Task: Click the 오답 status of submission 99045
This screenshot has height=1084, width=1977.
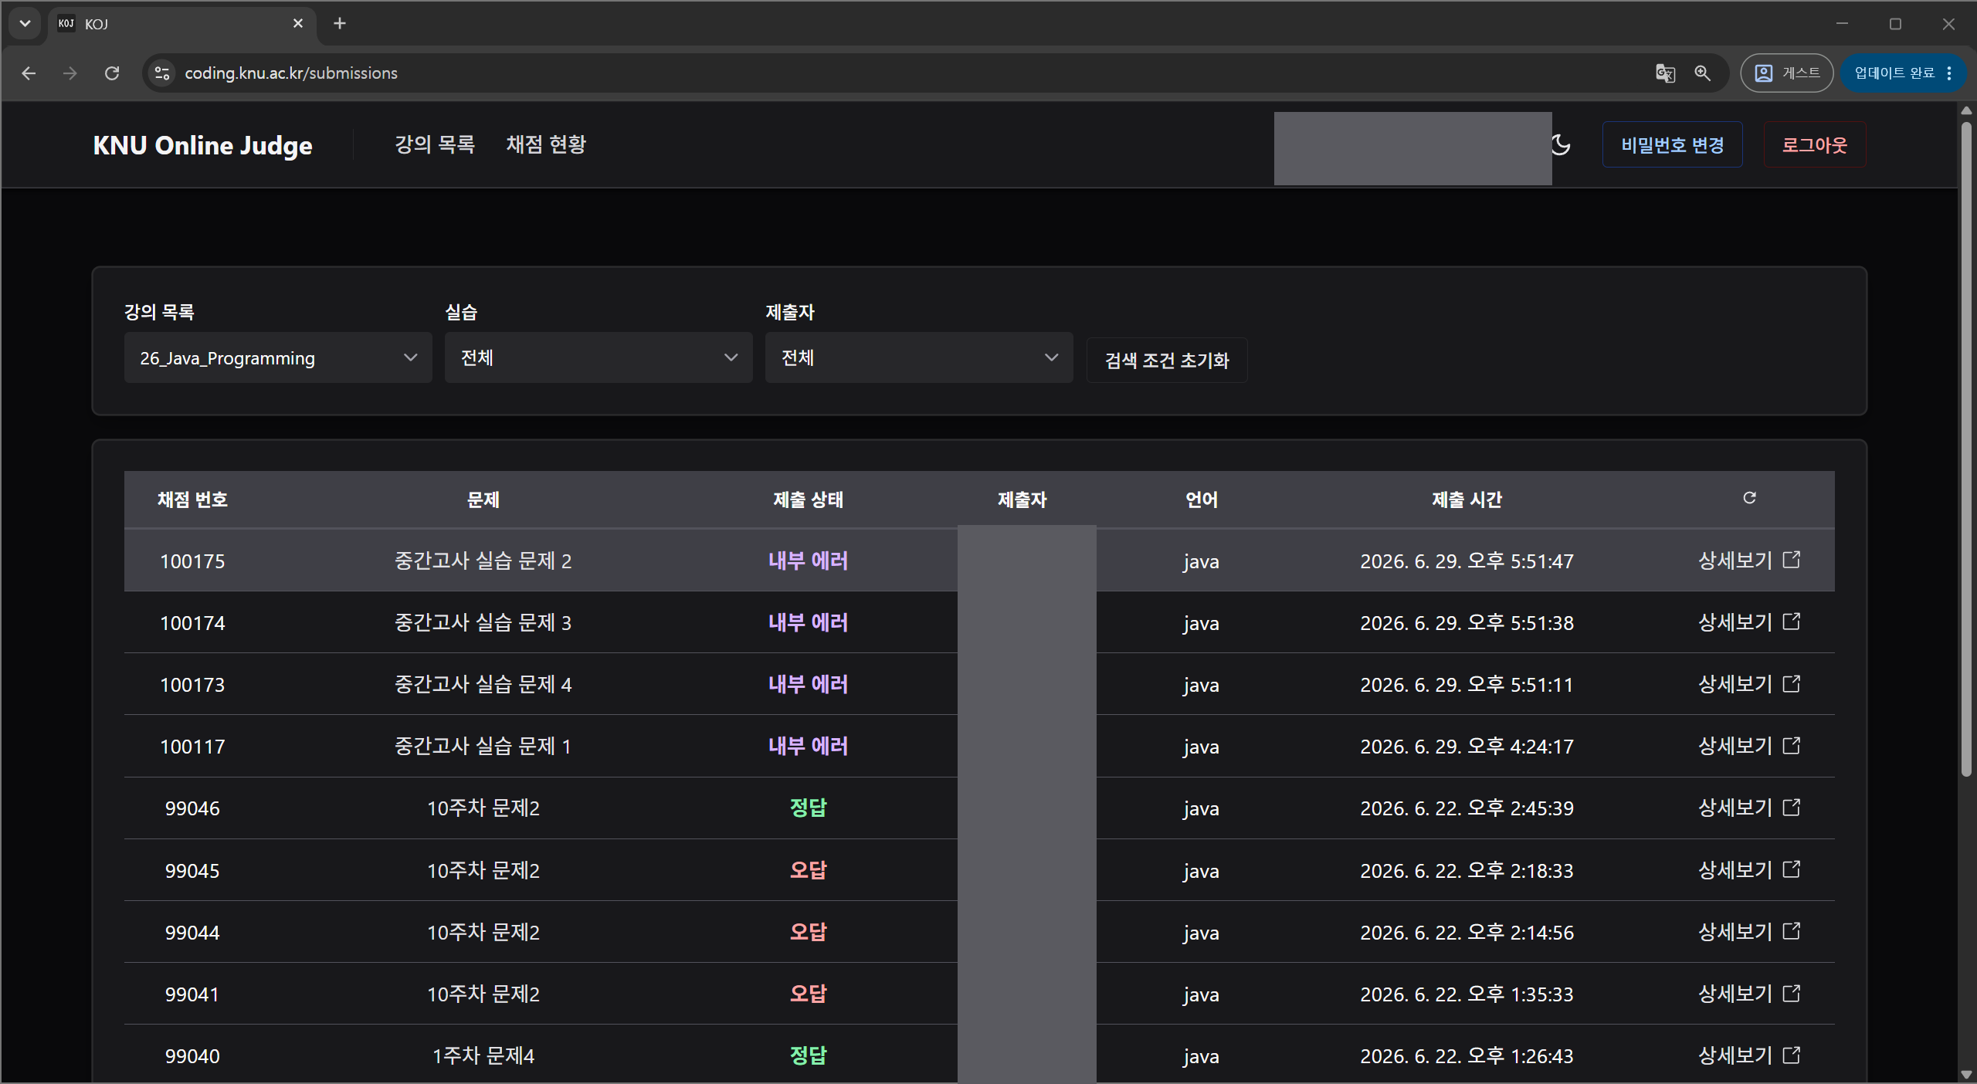Action: 809,870
